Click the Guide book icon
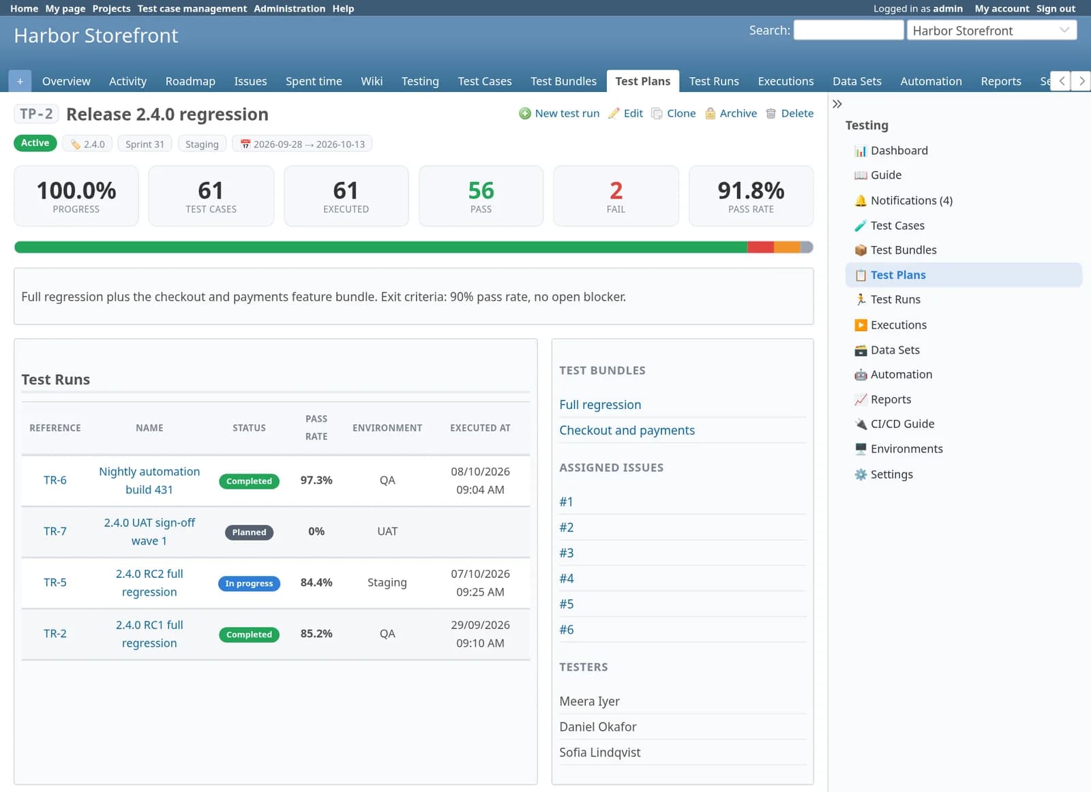 [x=861, y=175]
